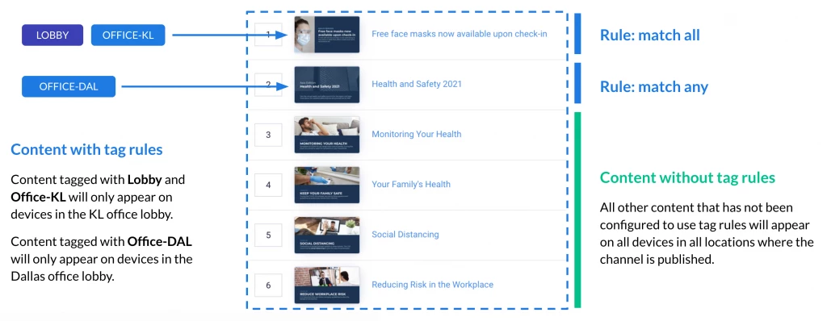
Task: Click the order number box 5
Action: coord(268,235)
